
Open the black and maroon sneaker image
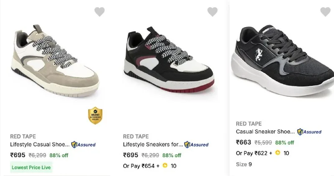pos(169,60)
